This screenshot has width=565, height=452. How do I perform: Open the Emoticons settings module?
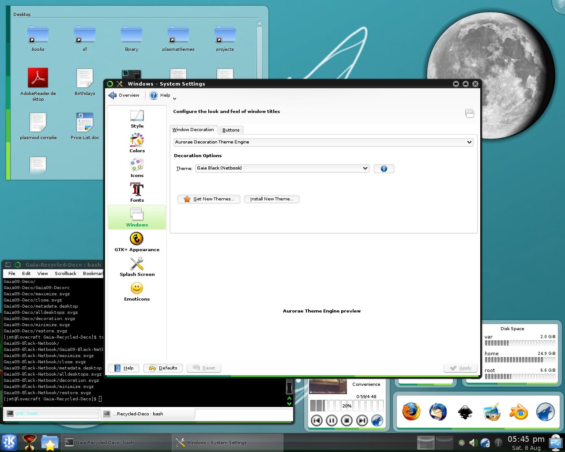click(137, 292)
